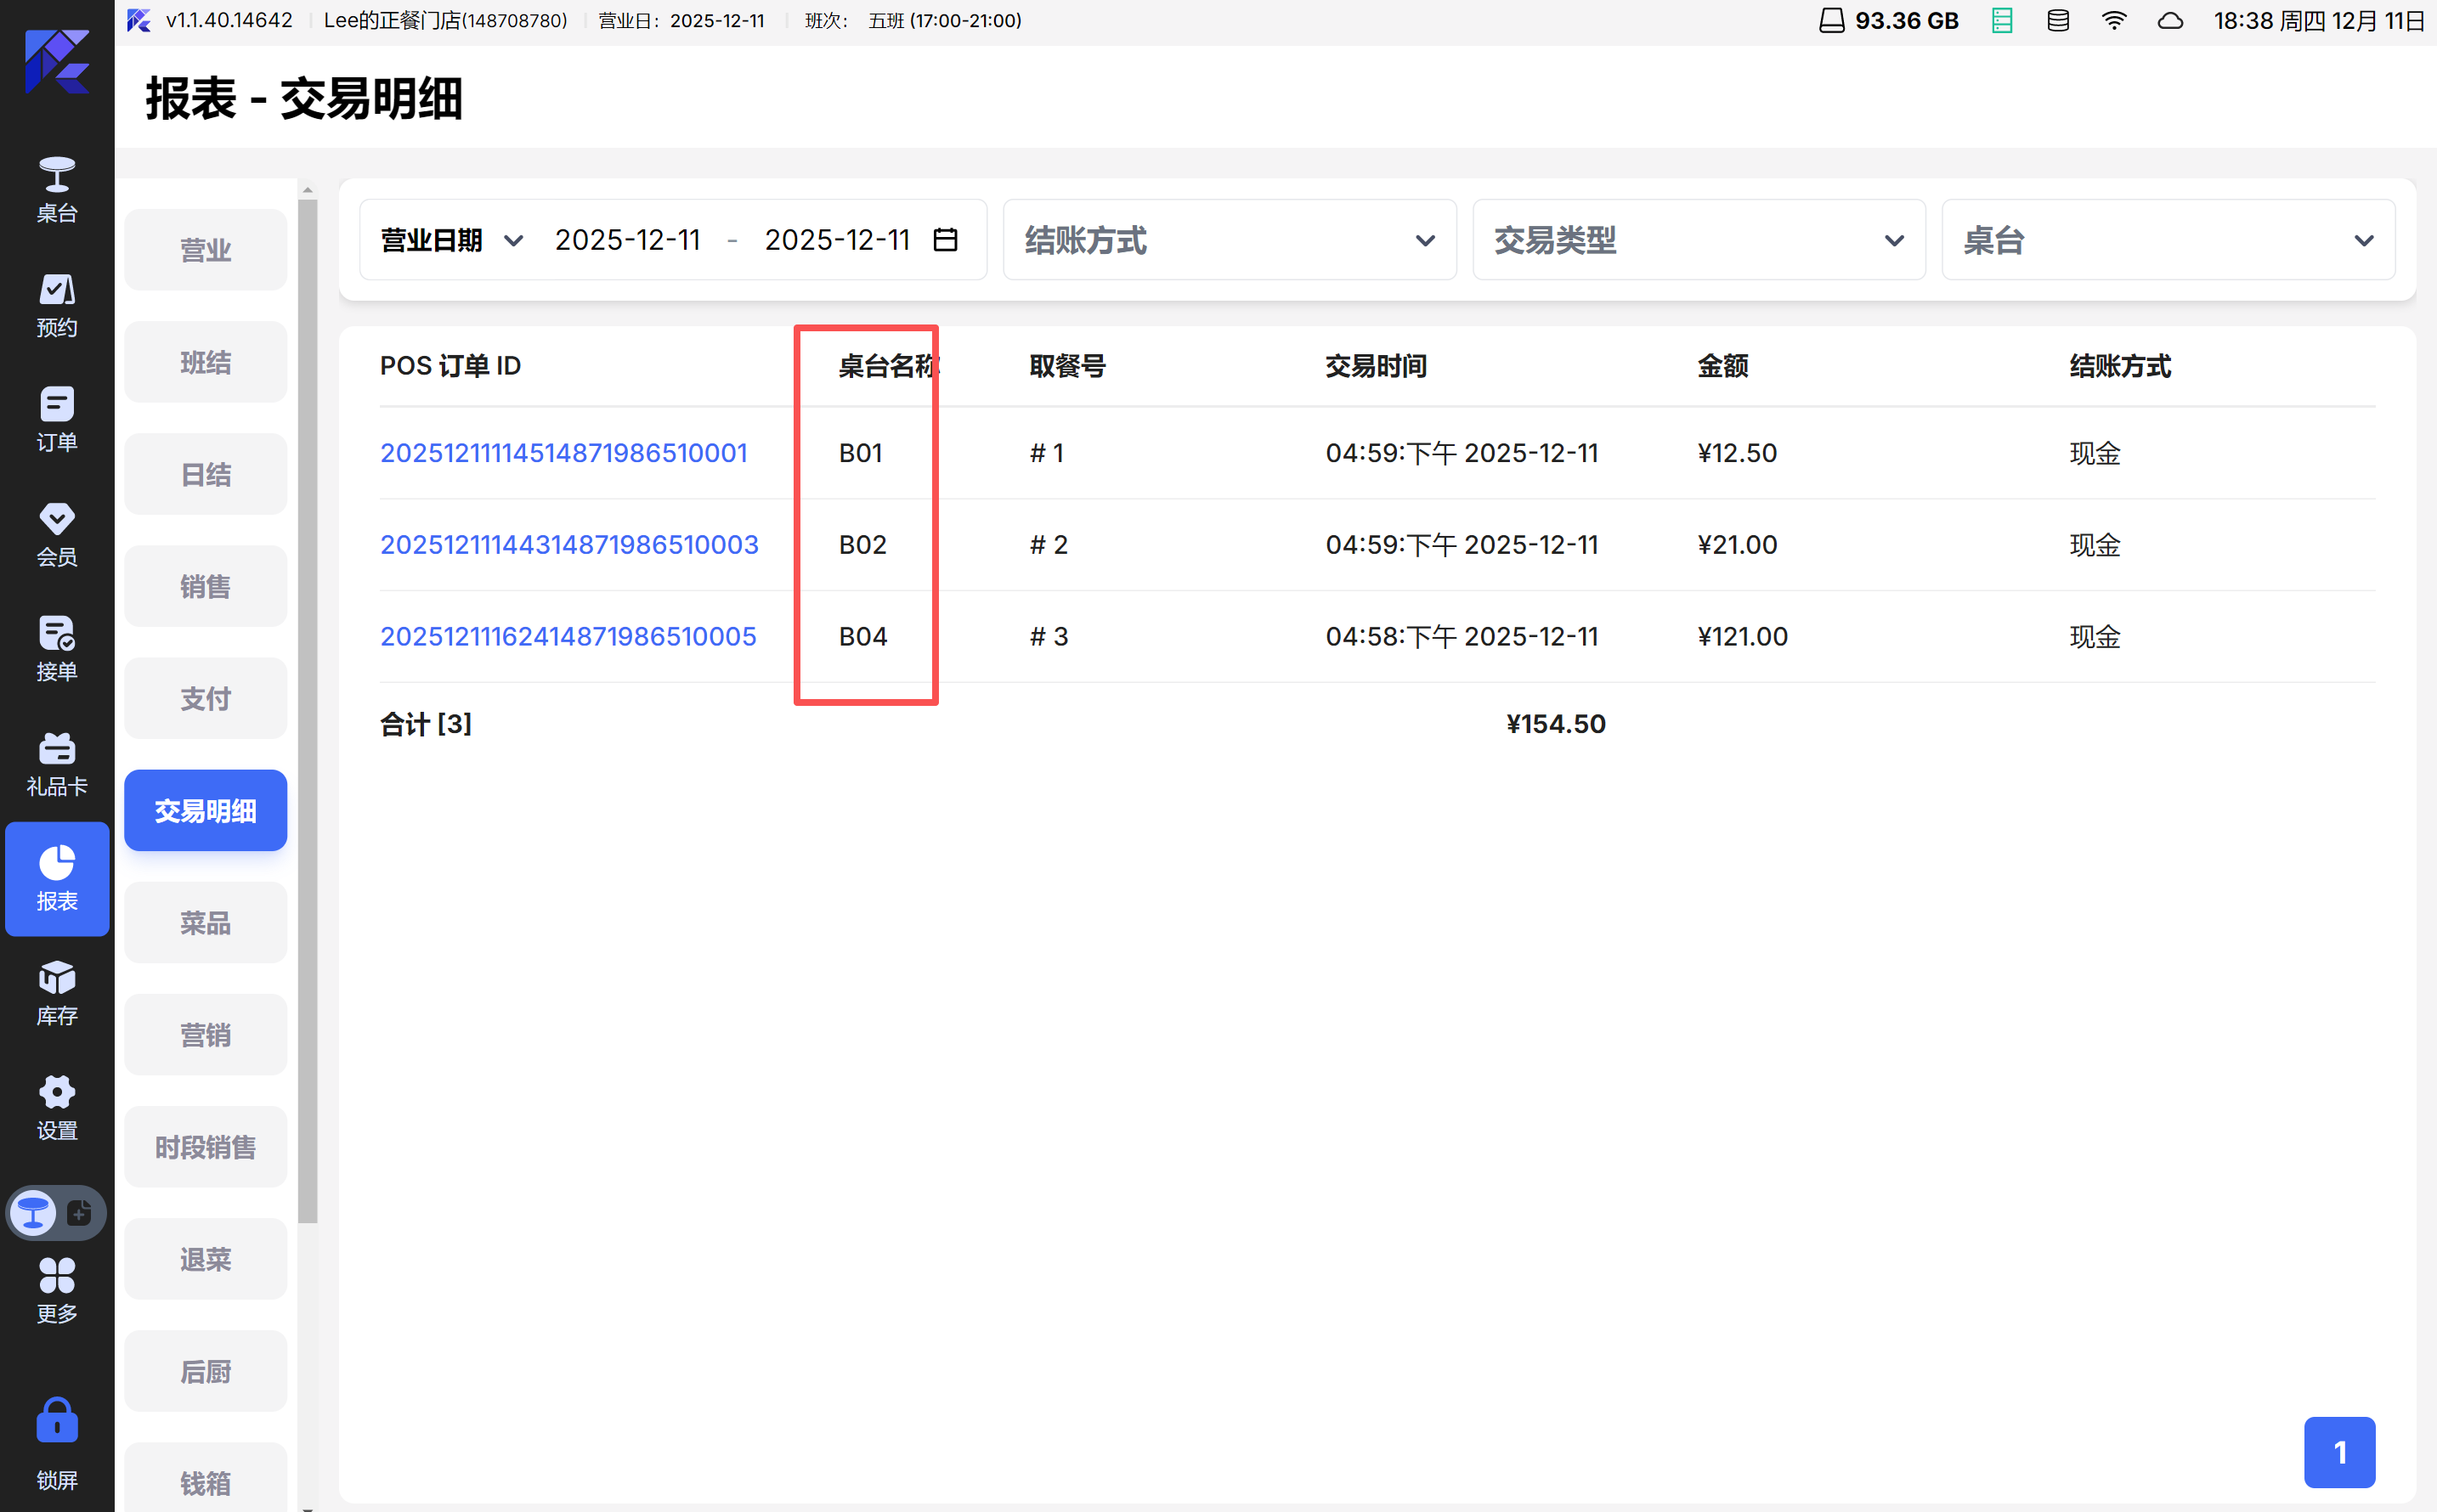The height and width of the screenshot is (1512, 2437).
Task: Select the 时段销售 report tab
Action: 205,1146
